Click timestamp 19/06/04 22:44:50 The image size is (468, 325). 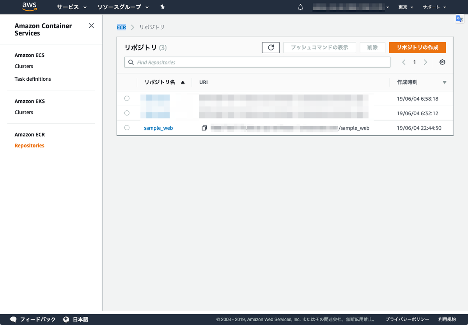click(x=419, y=128)
